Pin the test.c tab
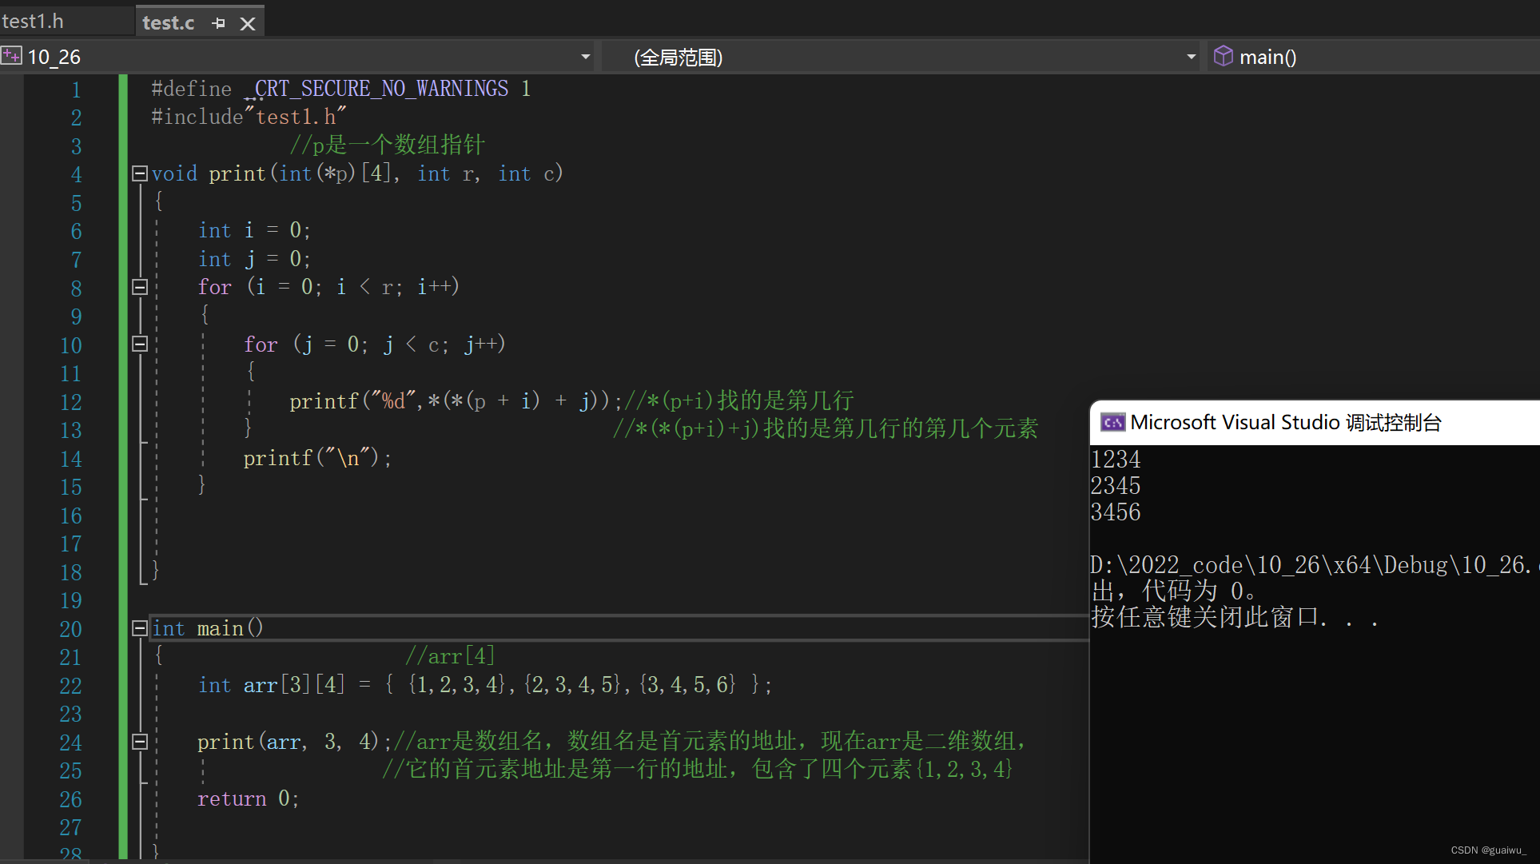This screenshot has width=1540, height=864. pyautogui.click(x=218, y=23)
